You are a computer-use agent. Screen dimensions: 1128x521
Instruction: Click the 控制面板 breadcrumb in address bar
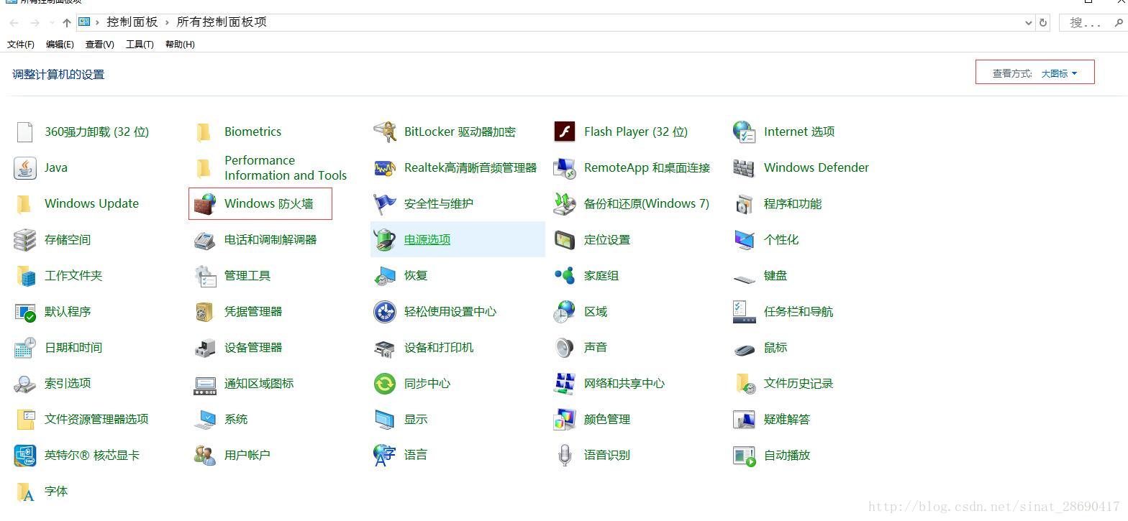coord(132,22)
